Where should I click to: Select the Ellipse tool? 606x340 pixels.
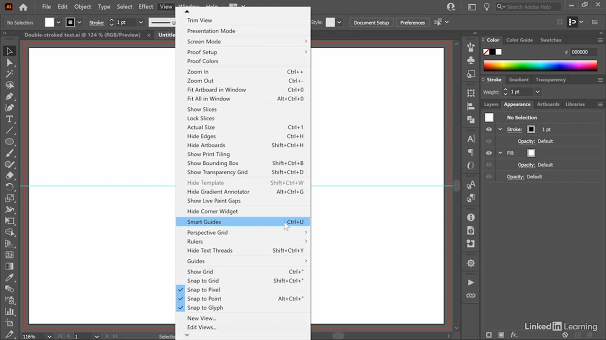9,142
